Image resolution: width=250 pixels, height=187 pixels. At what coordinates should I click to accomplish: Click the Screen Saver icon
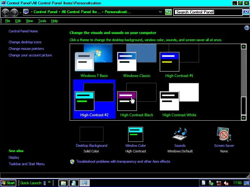(x=224, y=134)
